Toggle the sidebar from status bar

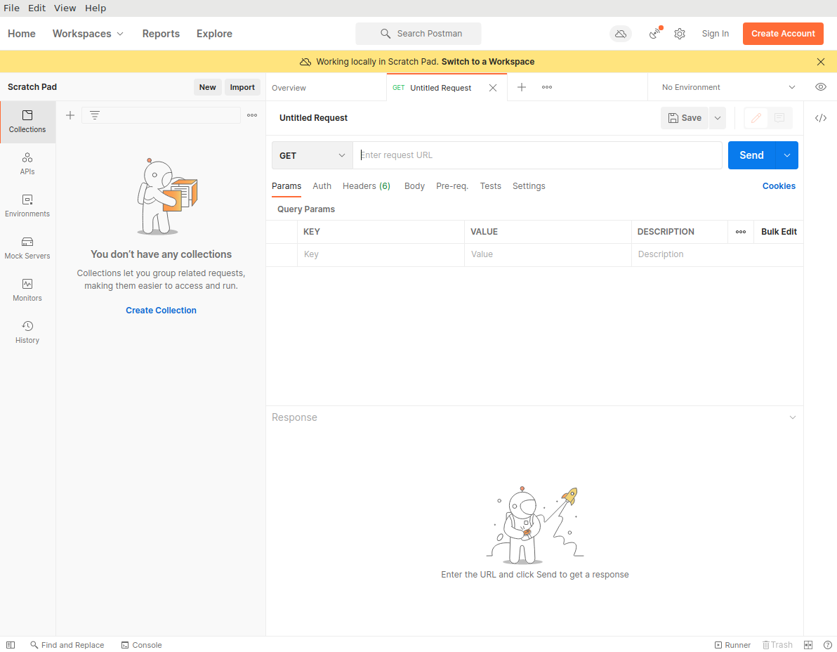point(11,645)
